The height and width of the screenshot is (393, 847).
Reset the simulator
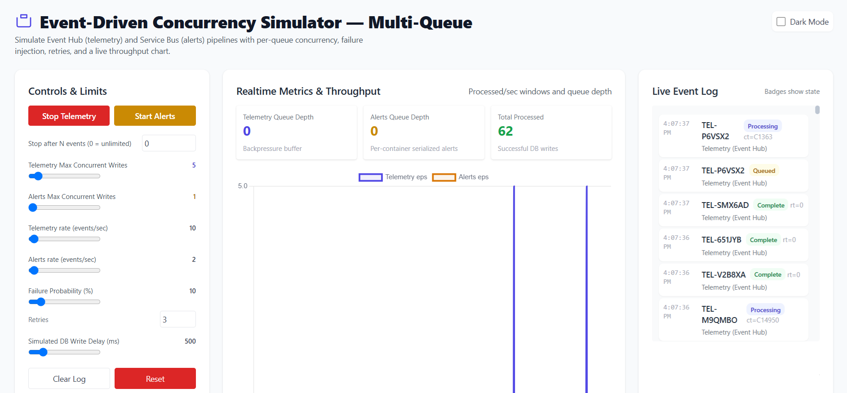(155, 379)
